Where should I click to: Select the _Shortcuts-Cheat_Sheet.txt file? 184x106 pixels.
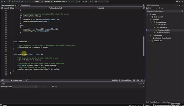pos(163,38)
